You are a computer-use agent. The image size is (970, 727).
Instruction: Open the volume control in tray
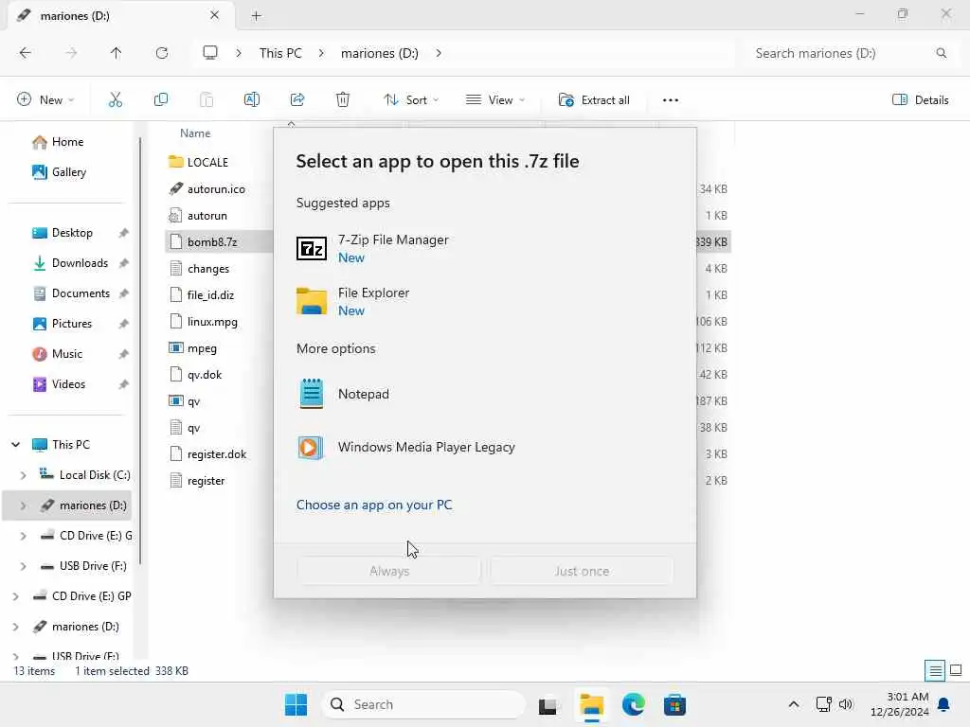point(846,704)
